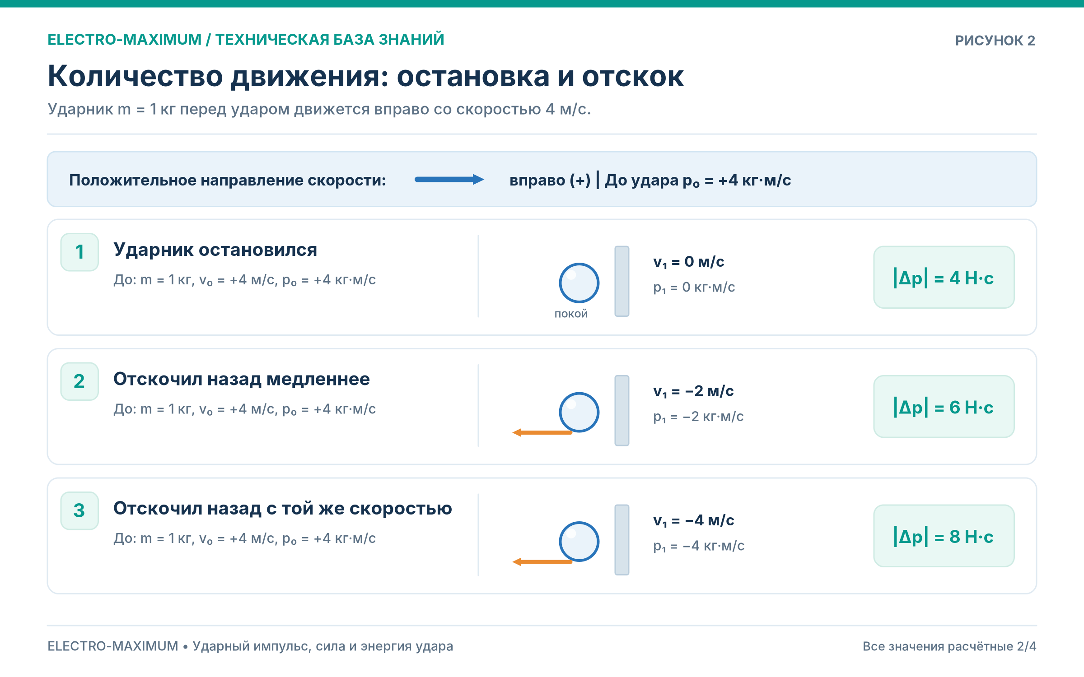
Task: Click the ball in the 'Отскочил назад медленнее' row
Action: pos(579,412)
